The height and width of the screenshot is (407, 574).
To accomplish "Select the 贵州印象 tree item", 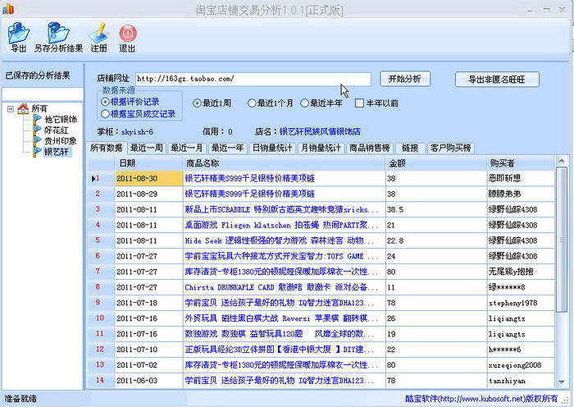I will coord(61,140).
